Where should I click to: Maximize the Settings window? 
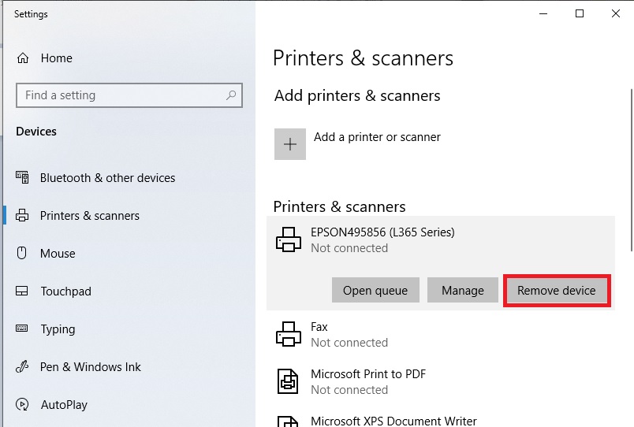click(580, 13)
